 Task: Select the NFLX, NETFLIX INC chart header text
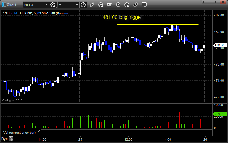tap(37, 13)
